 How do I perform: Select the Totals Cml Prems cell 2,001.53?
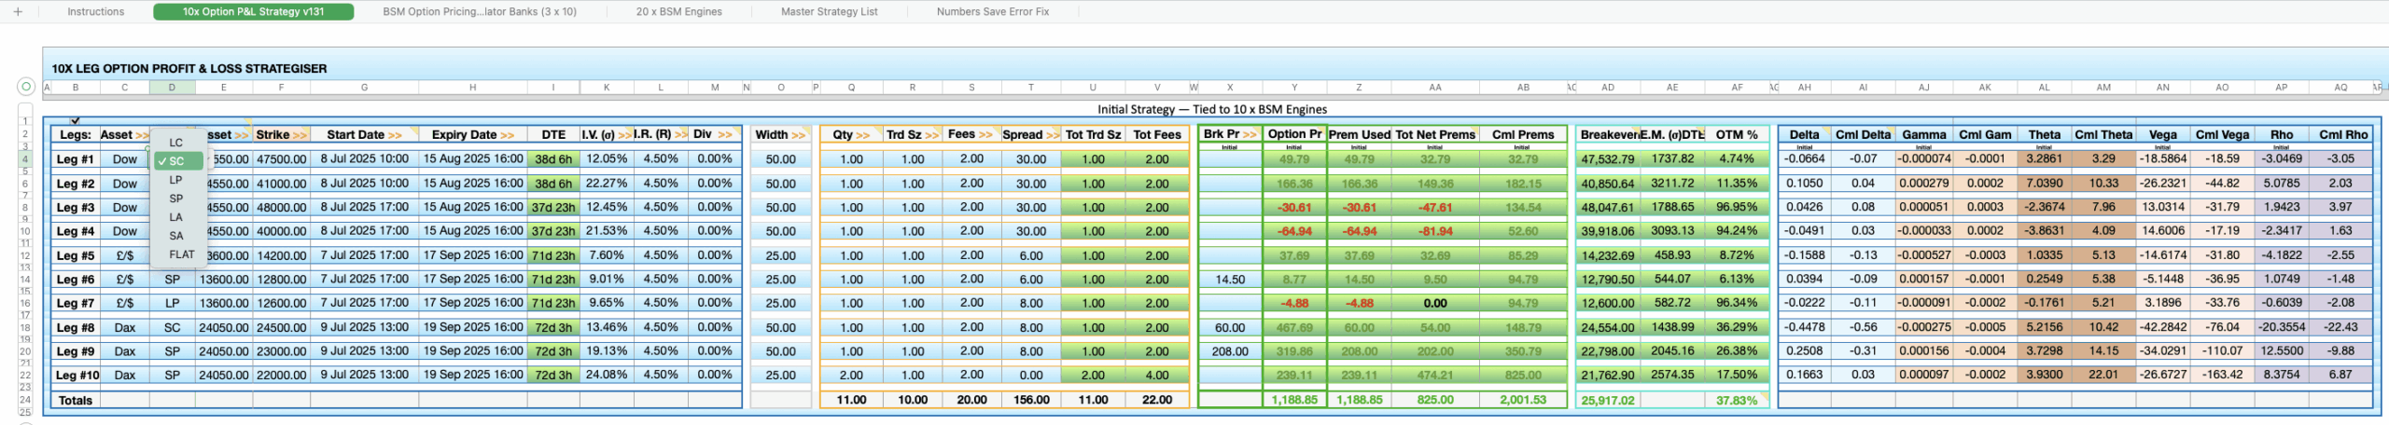click(x=1523, y=400)
